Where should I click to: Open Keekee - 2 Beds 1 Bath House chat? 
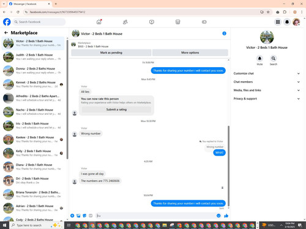coord(33,139)
